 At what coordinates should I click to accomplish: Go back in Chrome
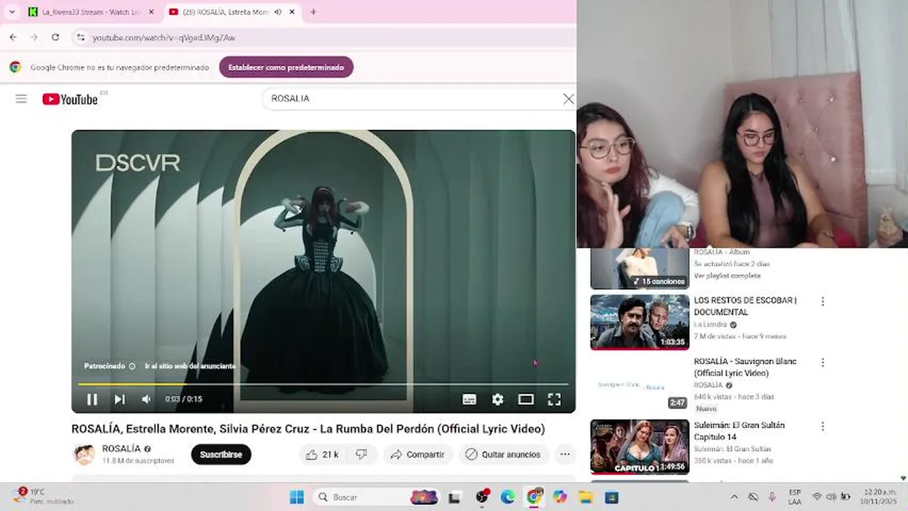(13, 38)
